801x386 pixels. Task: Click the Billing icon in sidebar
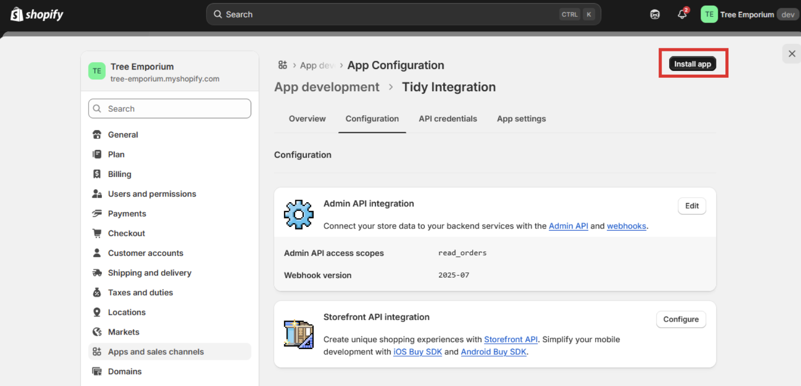tap(97, 174)
